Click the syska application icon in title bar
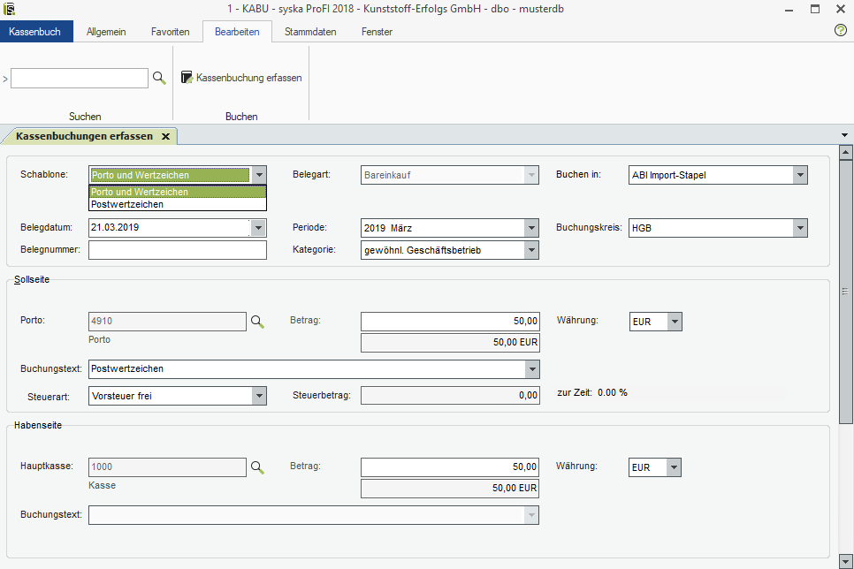This screenshot has height=569, width=854. [x=9, y=9]
